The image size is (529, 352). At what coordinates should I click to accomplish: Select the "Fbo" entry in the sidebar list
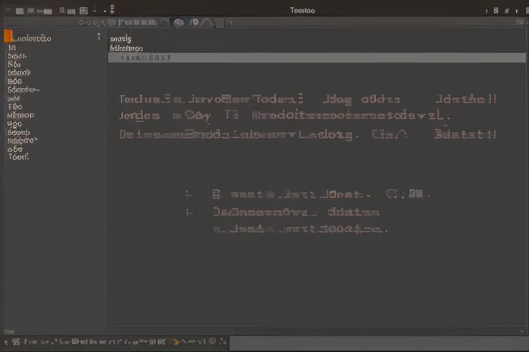coord(14,107)
